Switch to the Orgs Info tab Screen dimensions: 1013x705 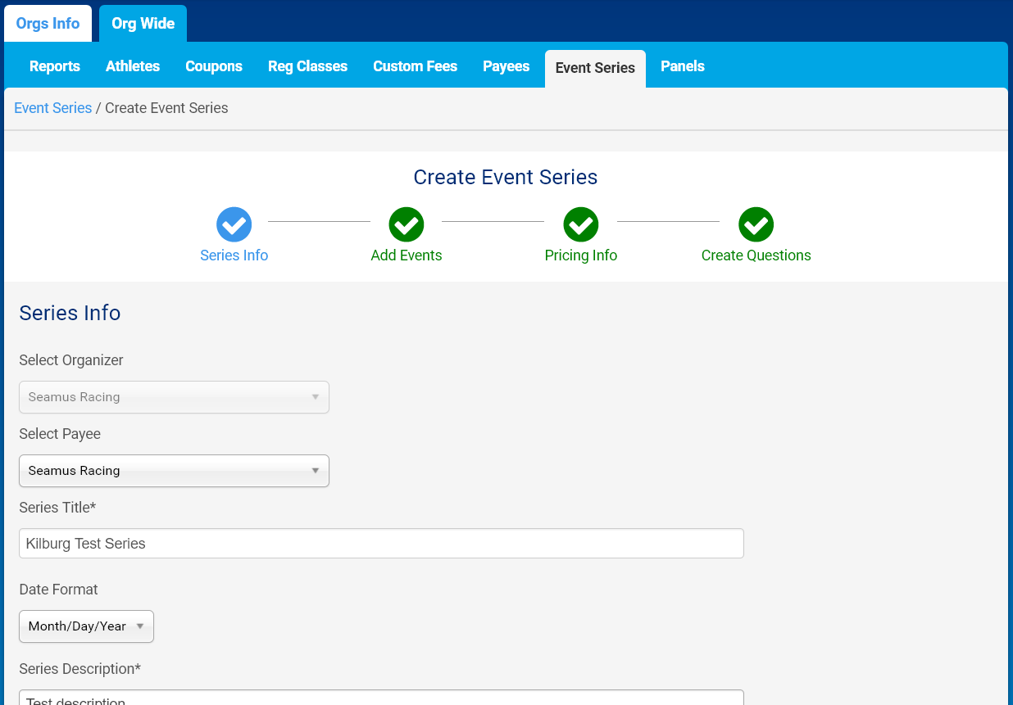point(48,23)
